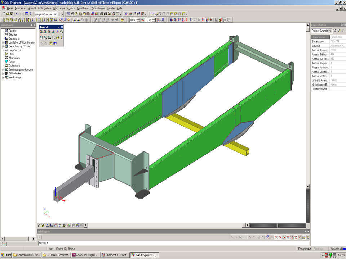346x259 pixels.
Task: Click the Windows Start button
Action: click(6, 255)
